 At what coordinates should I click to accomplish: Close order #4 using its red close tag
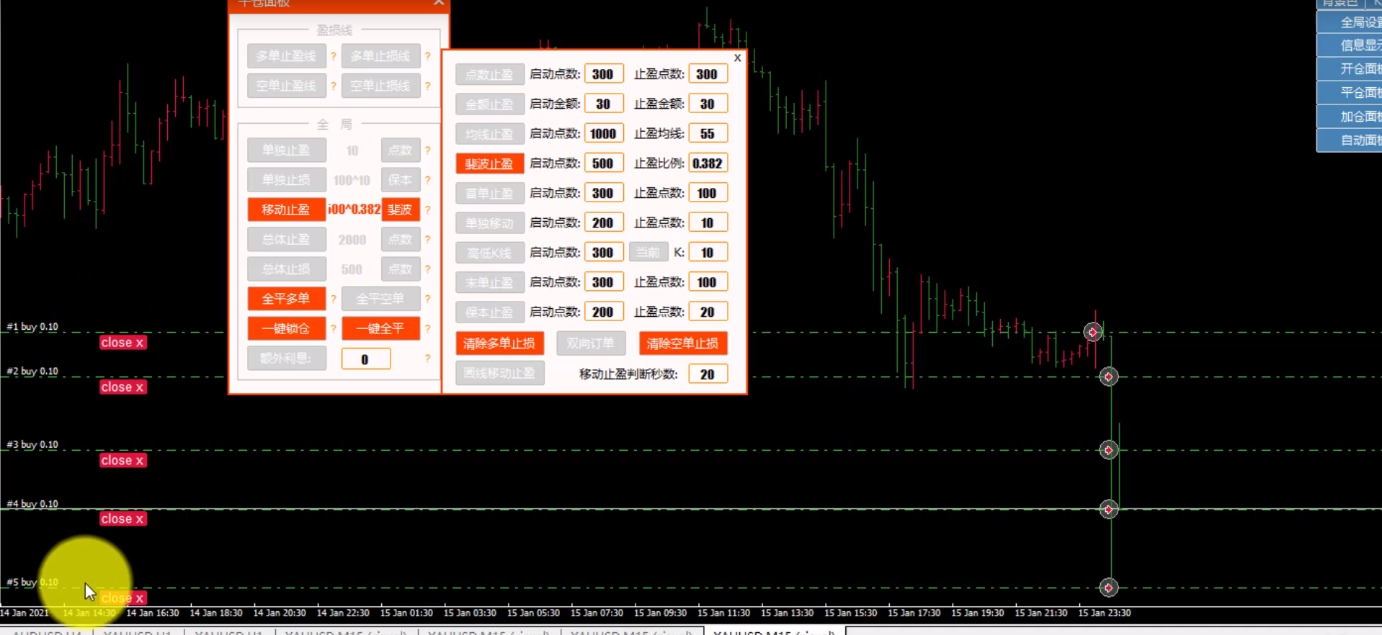pyautogui.click(x=122, y=519)
